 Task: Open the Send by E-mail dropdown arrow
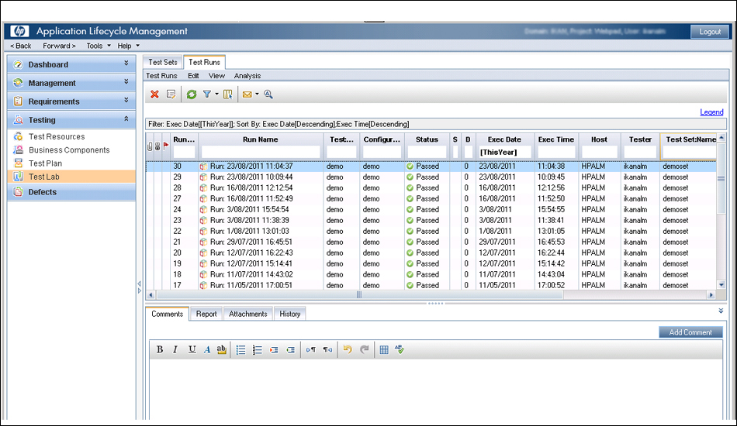[257, 94]
